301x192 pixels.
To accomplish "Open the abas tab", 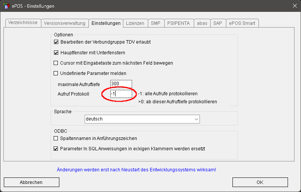I will coord(202,23).
